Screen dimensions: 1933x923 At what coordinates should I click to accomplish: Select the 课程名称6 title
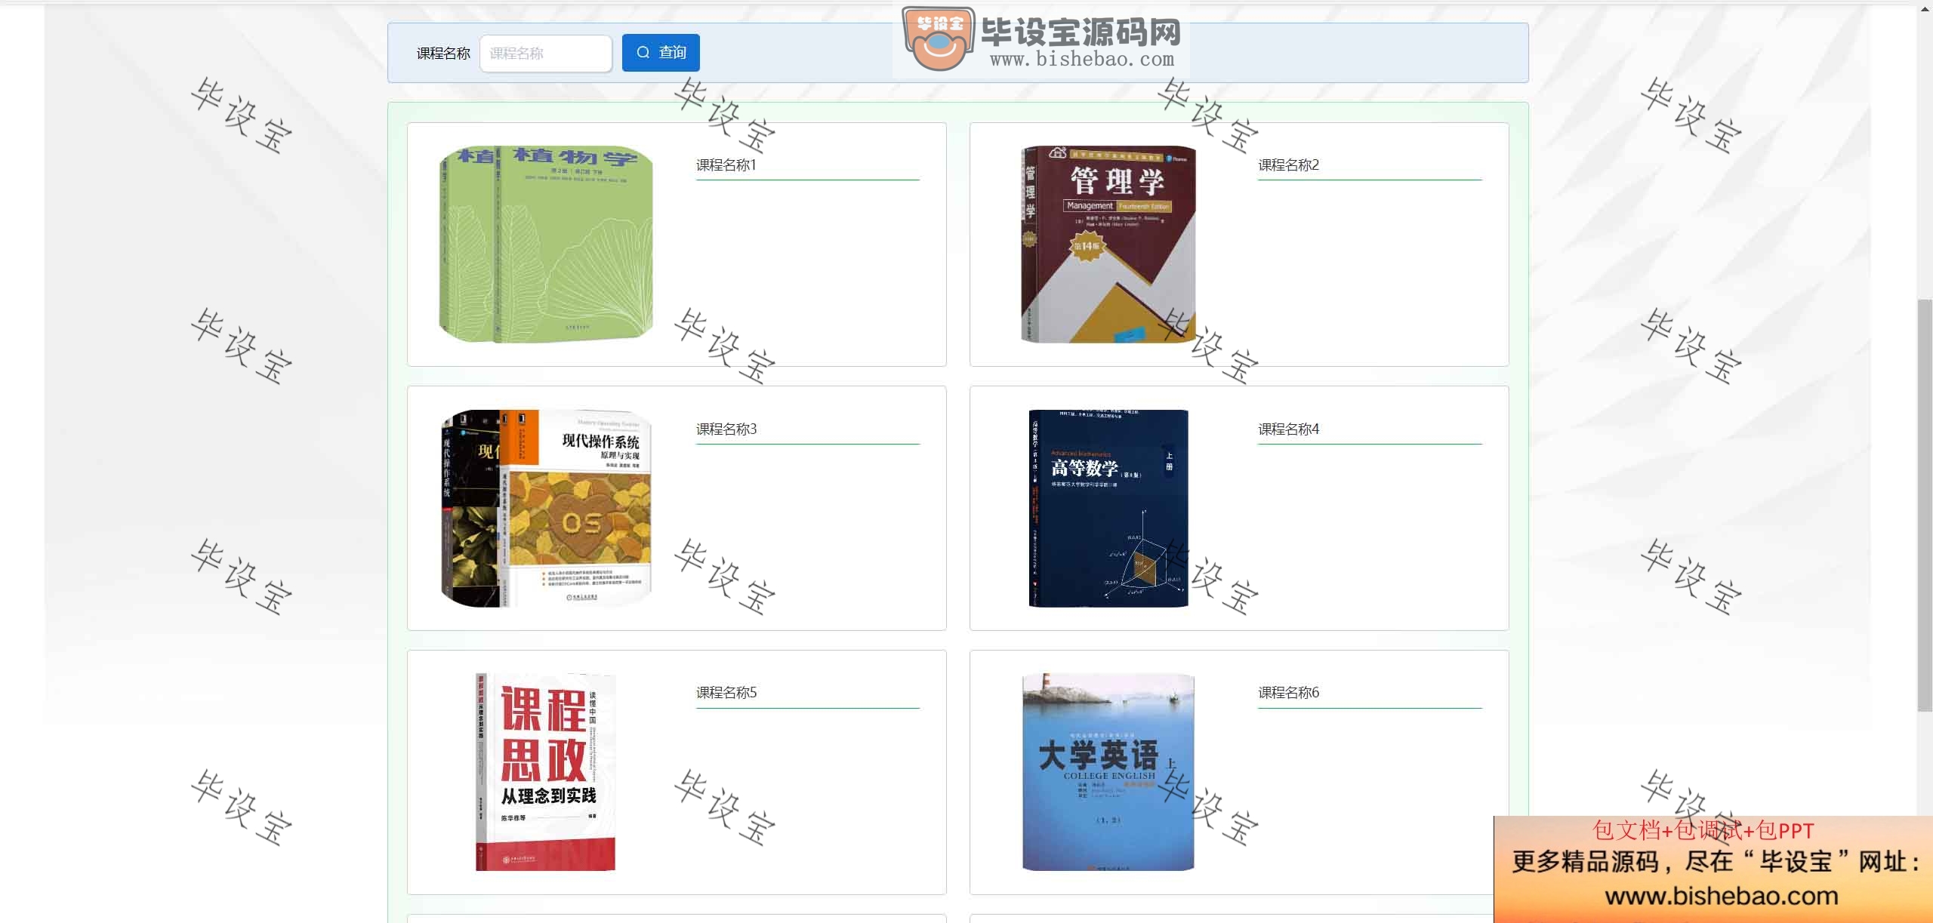tap(1288, 692)
